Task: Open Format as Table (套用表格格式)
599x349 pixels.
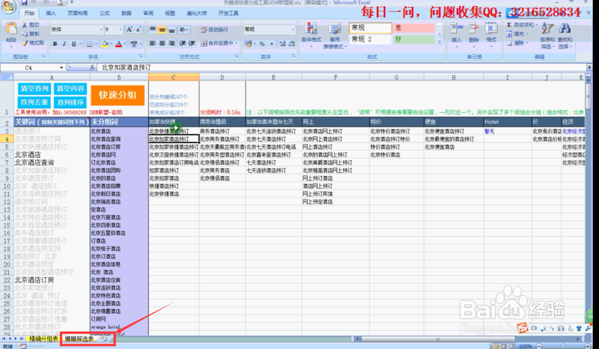Action: pos(335,35)
